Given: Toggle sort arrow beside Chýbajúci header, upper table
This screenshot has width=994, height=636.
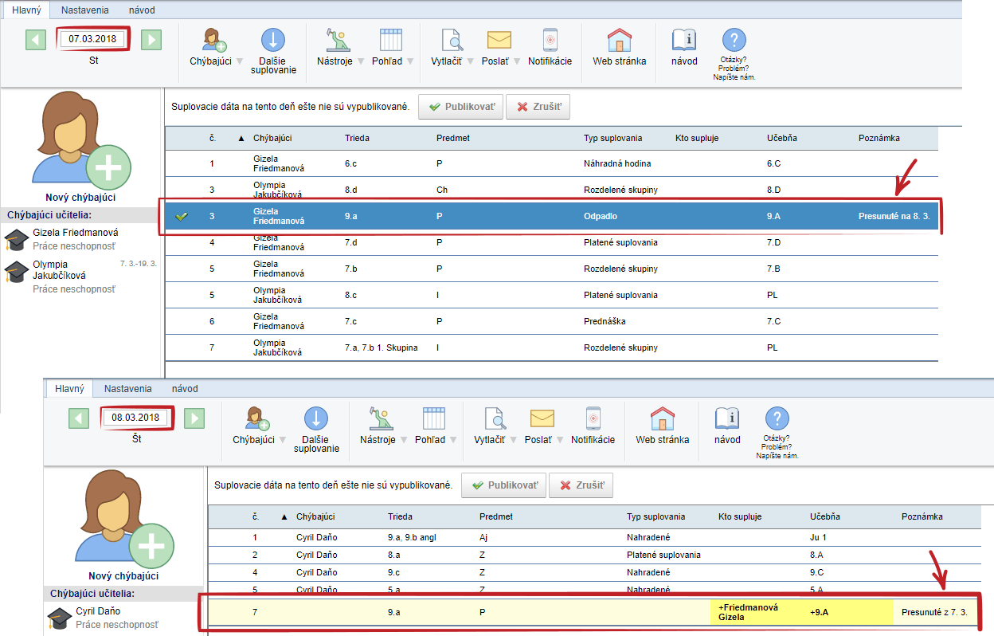Looking at the screenshot, I should [241, 139].
